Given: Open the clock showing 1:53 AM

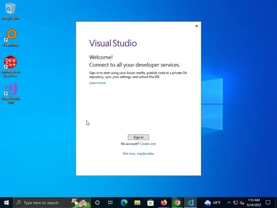Looking at the screenshot, I should (254, 203).
